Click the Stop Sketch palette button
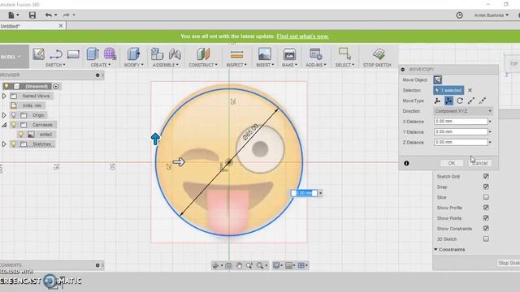 coord(509,263)
